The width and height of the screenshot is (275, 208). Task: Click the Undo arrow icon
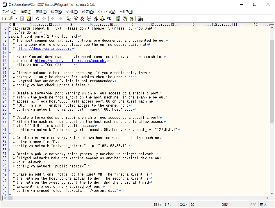click(x=37, y=19)
